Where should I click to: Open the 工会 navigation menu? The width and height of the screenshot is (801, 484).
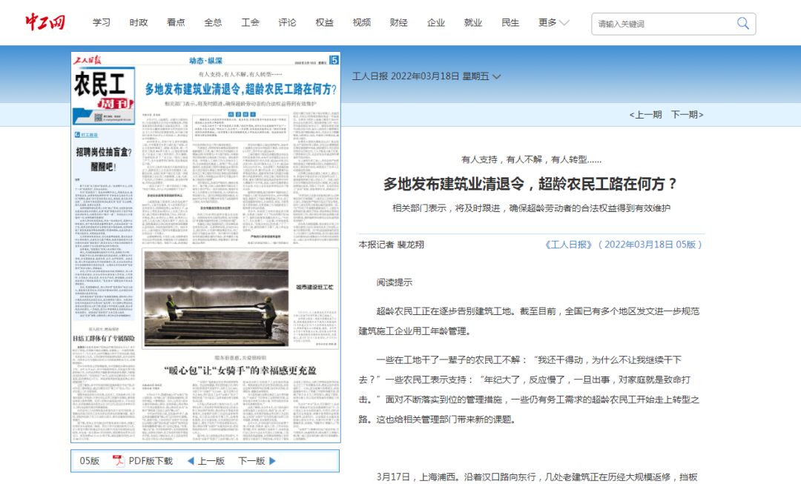pyautogui.click(x=249, y=22)
